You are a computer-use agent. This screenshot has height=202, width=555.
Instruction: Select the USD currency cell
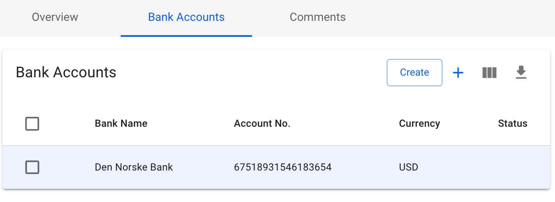tap(408, 167)
